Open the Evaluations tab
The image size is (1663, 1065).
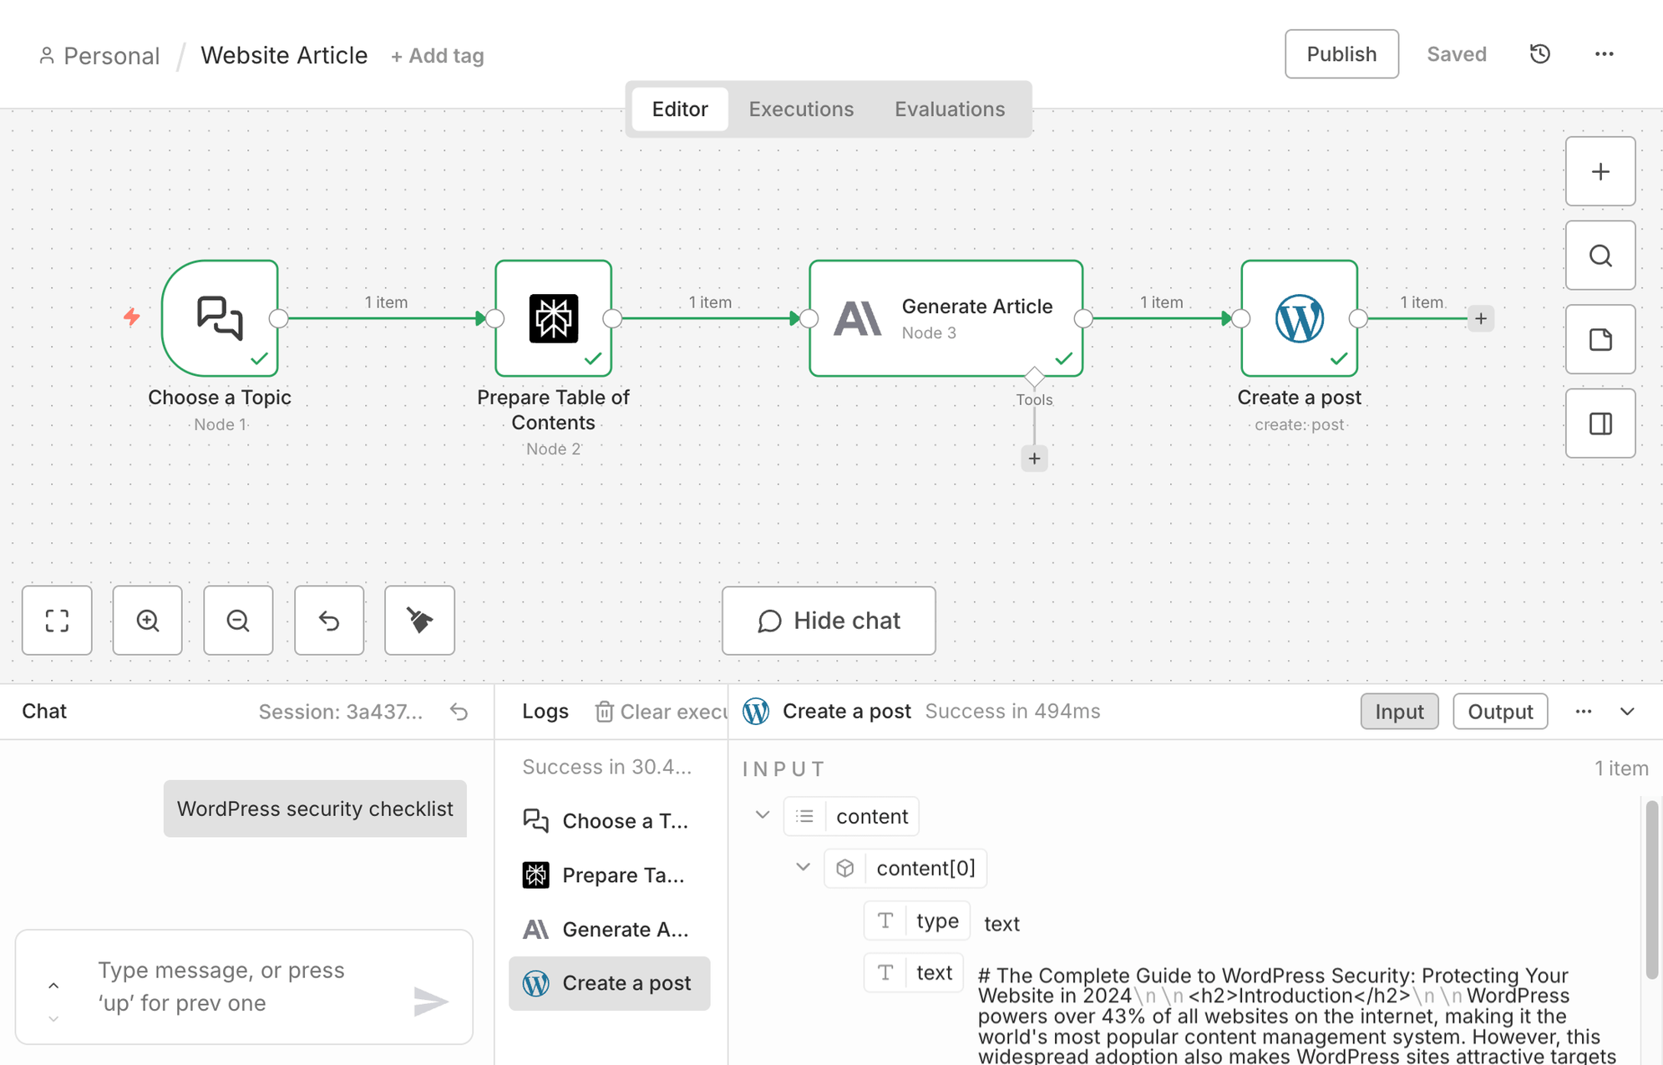pyautogui.click(x=949, y=109)
